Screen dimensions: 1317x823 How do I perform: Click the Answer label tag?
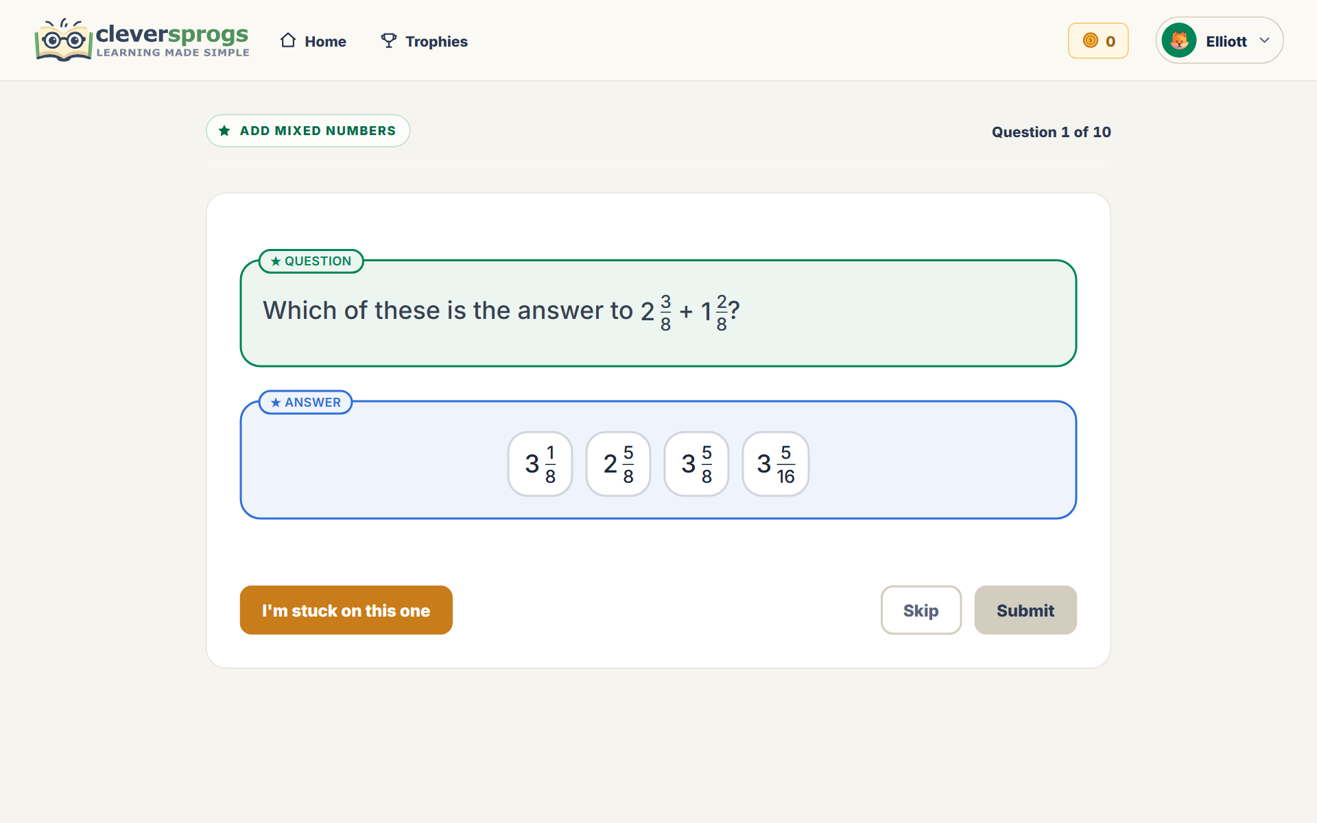305,403
